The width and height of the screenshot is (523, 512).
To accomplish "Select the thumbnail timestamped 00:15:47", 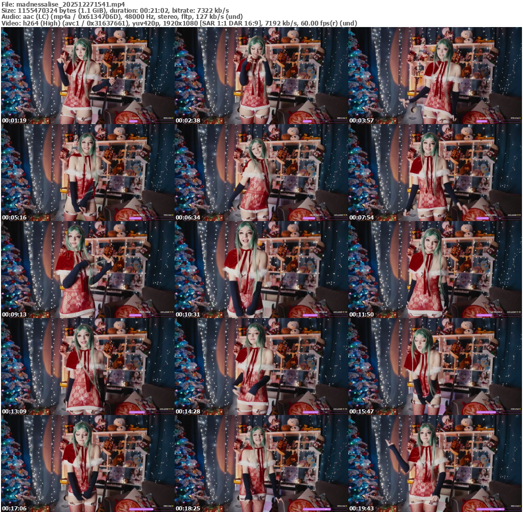I will click(x=435, y=367).
